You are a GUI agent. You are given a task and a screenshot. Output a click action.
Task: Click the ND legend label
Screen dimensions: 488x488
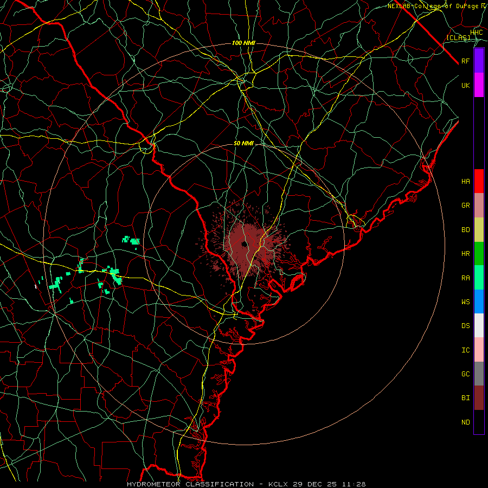tap(465, 422)
